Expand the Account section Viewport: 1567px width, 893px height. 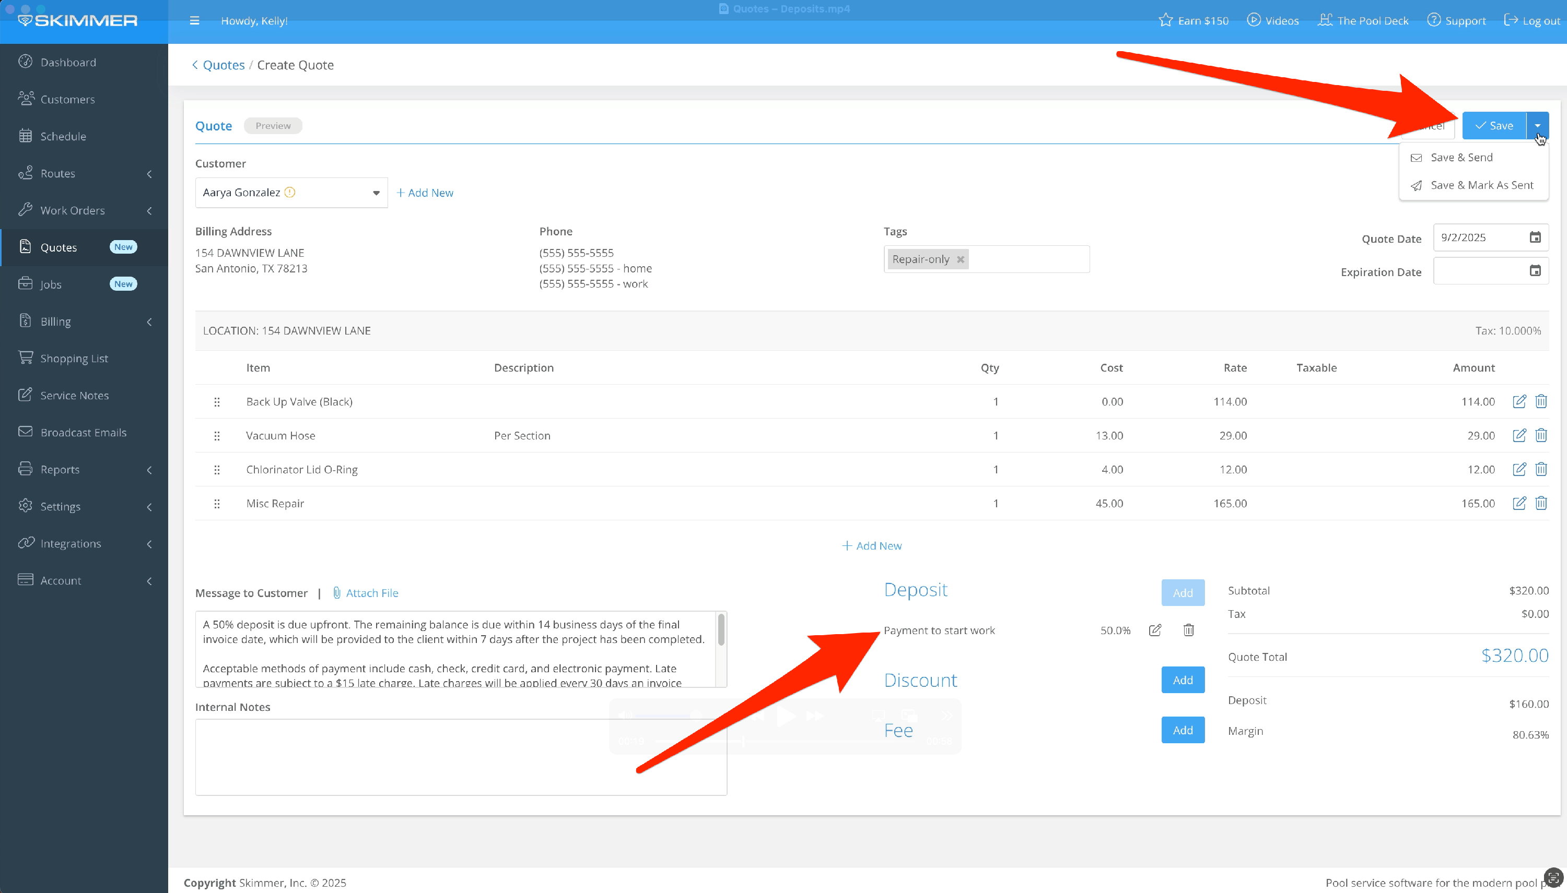pyautogui.click(x=84, y=580)
